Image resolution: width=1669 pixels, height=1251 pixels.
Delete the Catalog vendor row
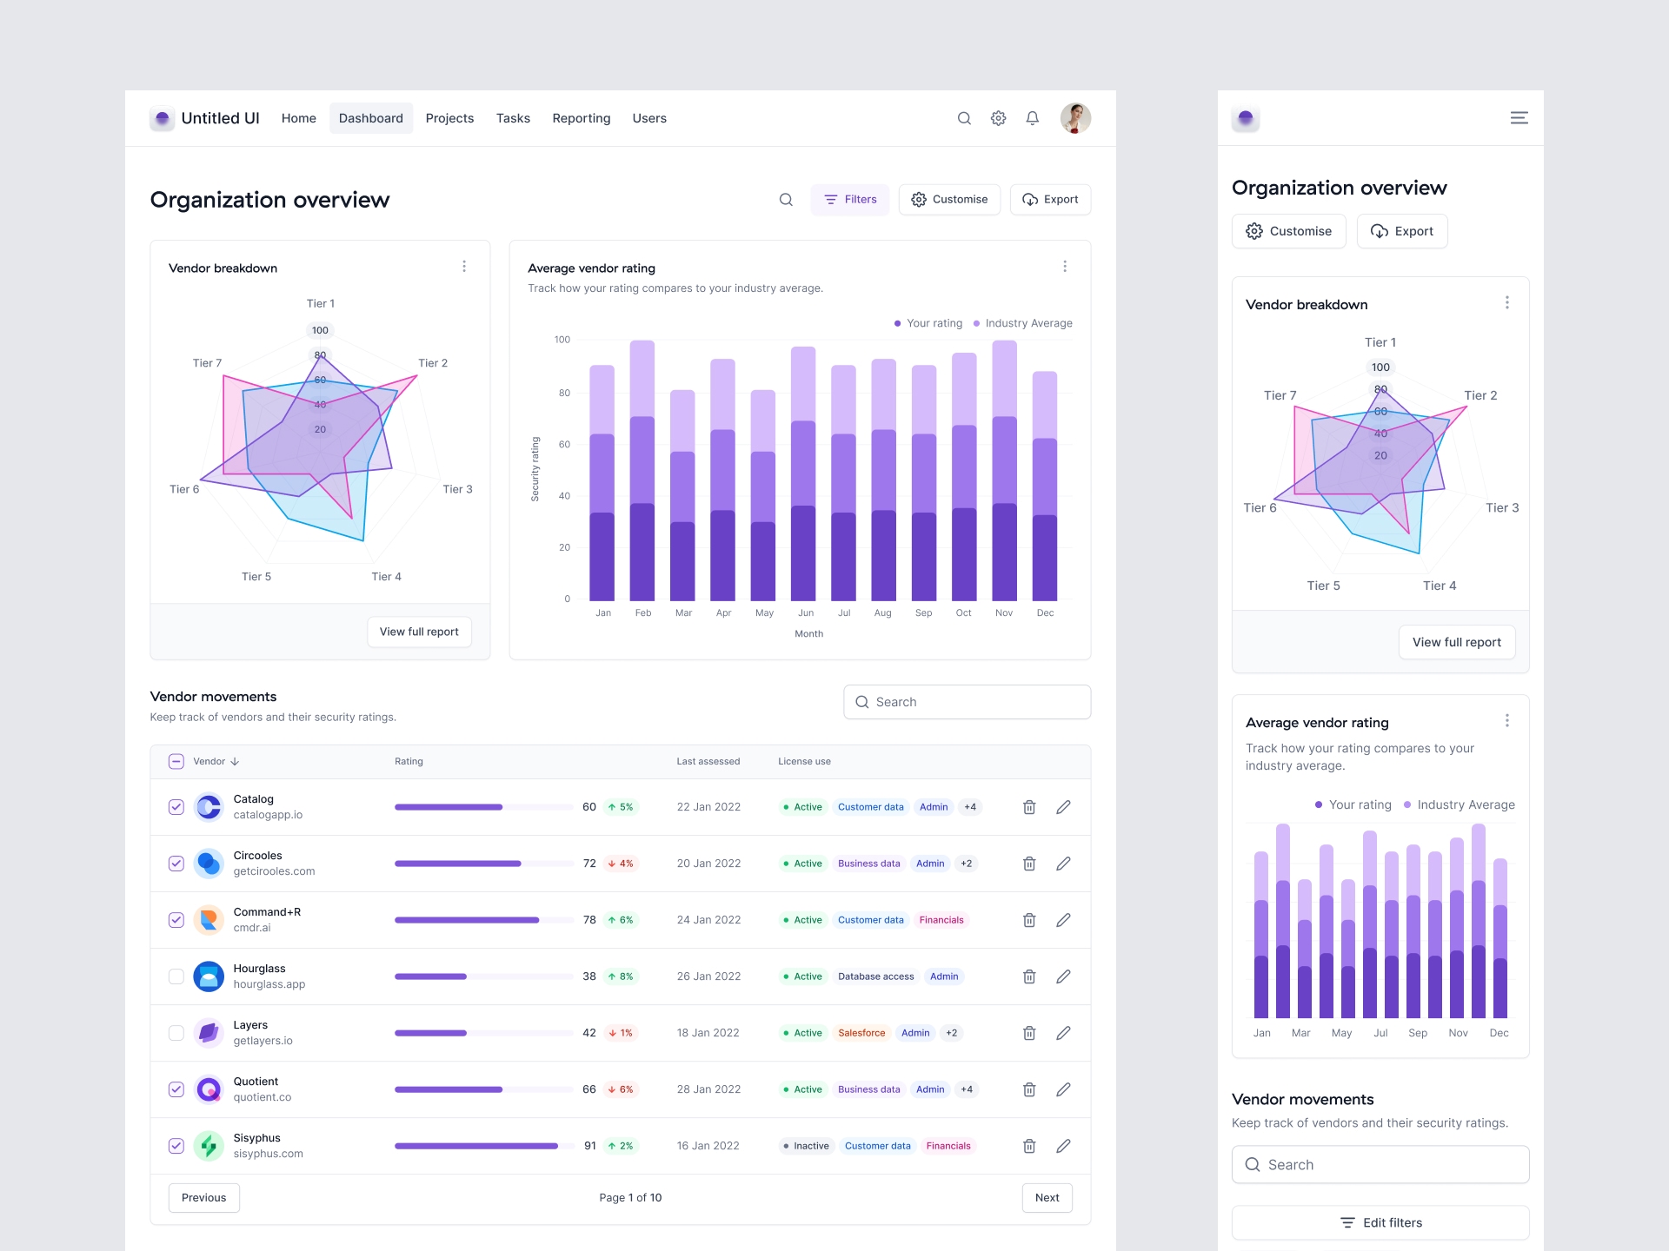coord(1029,807)
